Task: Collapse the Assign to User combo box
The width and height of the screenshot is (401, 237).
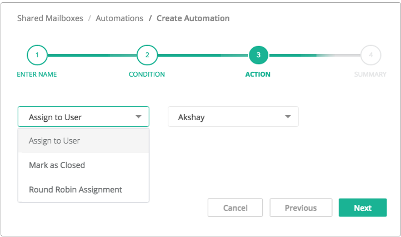Action: click(83, 117)
